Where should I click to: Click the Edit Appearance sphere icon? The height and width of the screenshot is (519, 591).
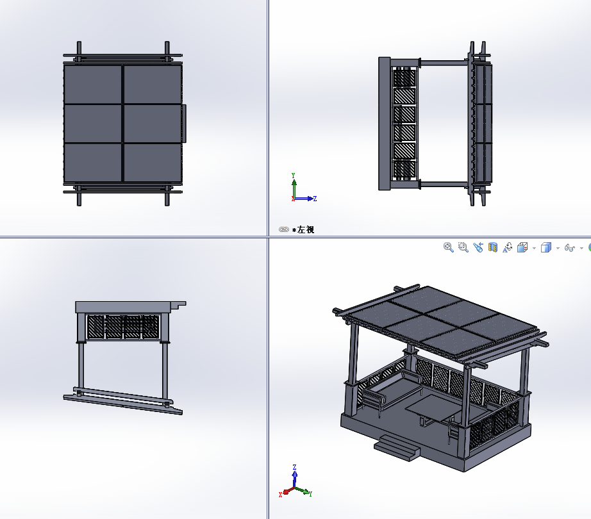click(590, 247)
